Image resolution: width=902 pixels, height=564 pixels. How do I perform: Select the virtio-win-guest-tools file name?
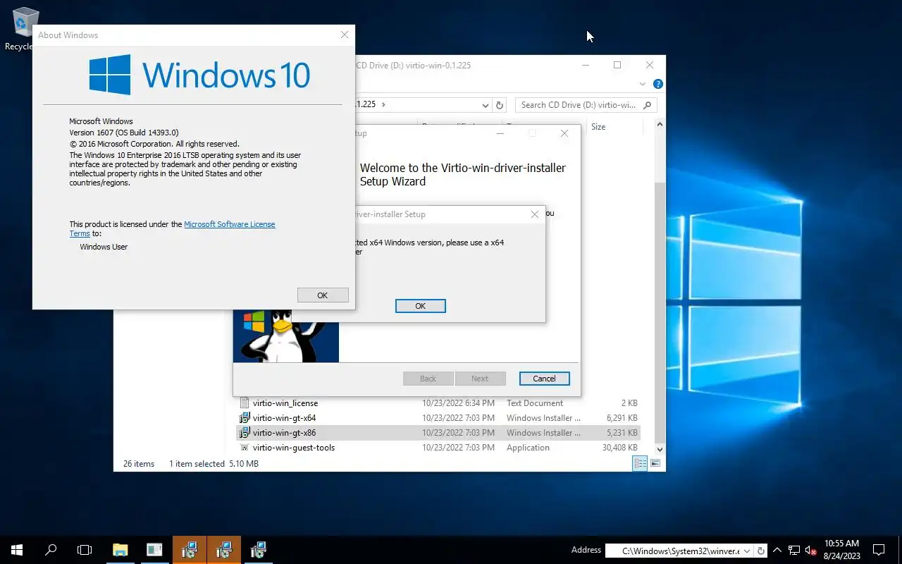pos(294,448)
